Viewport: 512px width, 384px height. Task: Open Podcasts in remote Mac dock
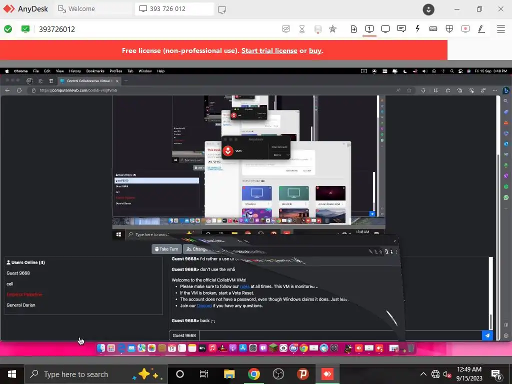pyautogui.click(x=232, y=348)
